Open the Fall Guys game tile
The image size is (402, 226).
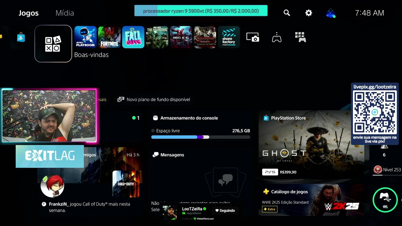(x=133, y=37)
